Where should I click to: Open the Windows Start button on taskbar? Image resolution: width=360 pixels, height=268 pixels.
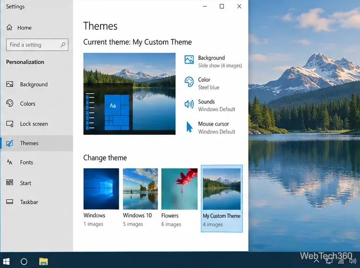point(6,262)
